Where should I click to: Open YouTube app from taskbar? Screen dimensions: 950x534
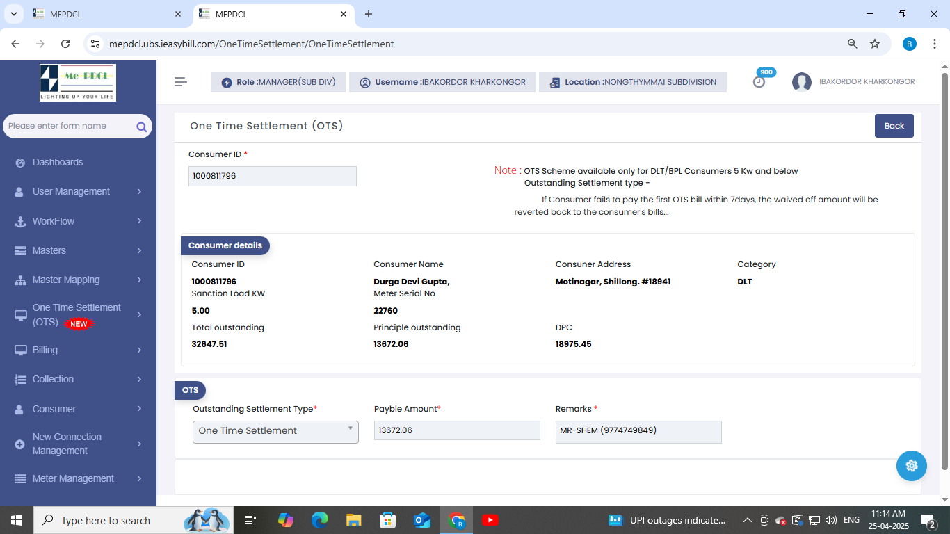click(490, 520)
